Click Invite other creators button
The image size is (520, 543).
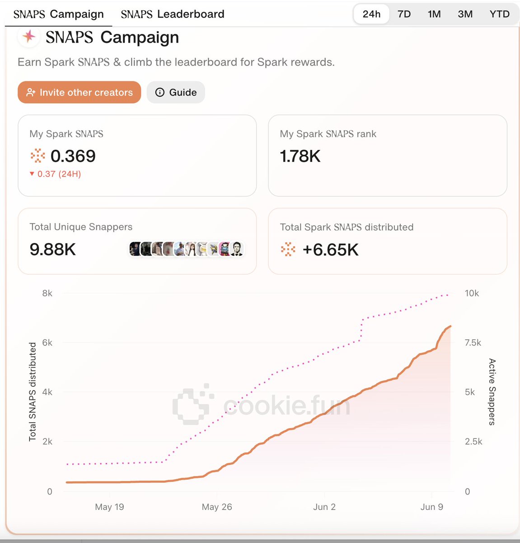[80, 92]
